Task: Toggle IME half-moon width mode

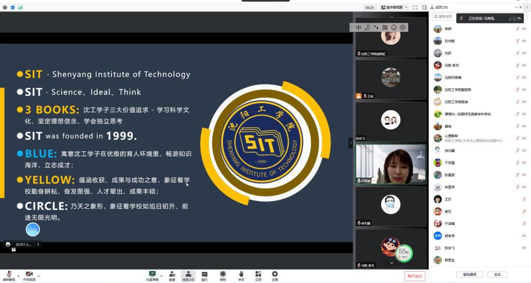Action: (x=367, y=28)
